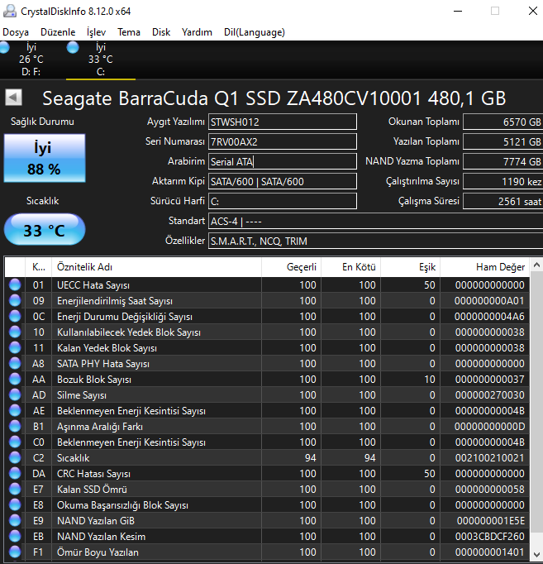Click the Standart field ACS-4
543x564 pixels.
coord(375,221)
